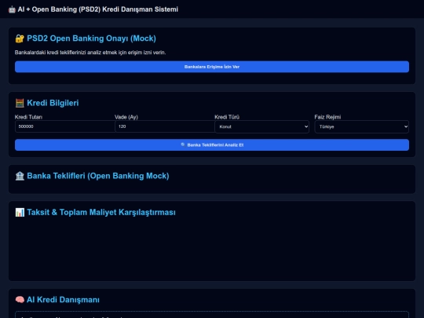Open the Faiz Rejimi dropdown showing Türkiye
Viewport: 424px width, 318px height.
point(361,126)
